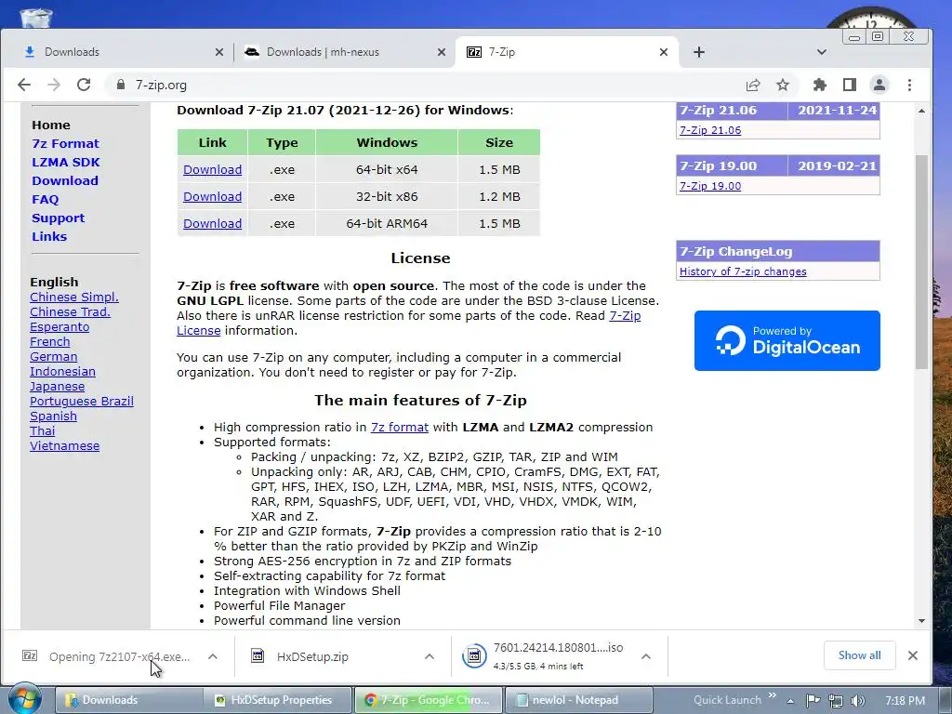The image size is (952, 714).
Task: Switch language to German
Action: tap(53, 356)
